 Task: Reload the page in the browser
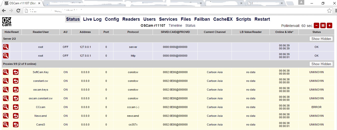(x=18, y=10)
